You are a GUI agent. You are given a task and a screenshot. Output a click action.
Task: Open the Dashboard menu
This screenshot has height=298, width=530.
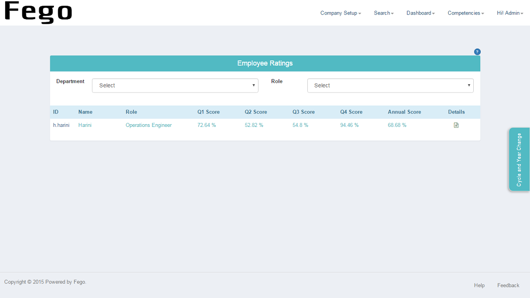(x=420, y=13)
